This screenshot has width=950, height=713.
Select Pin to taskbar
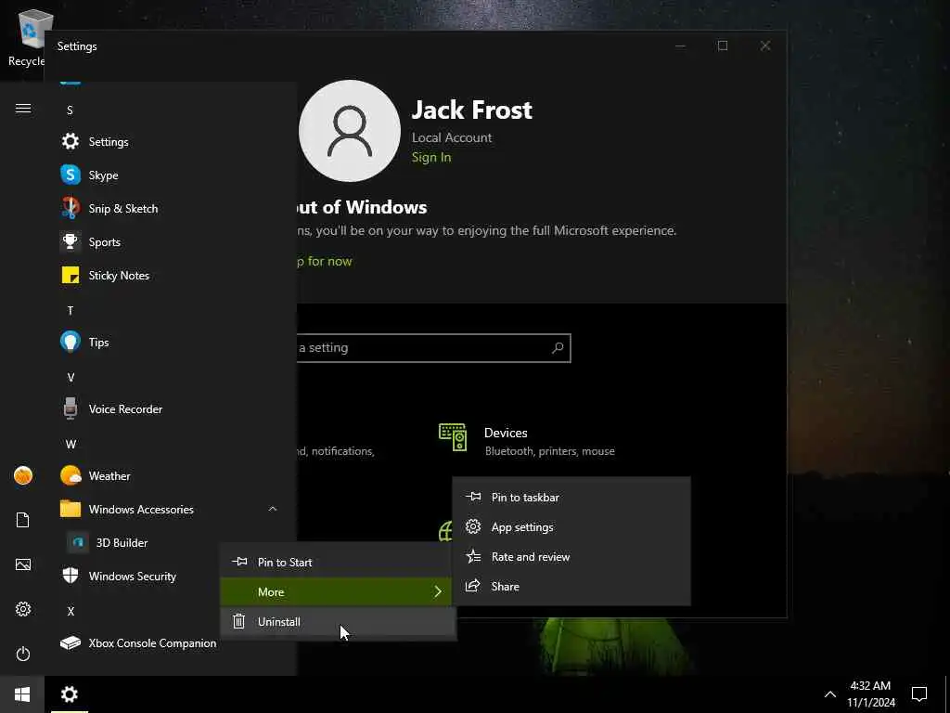click(x=571, y=498)
